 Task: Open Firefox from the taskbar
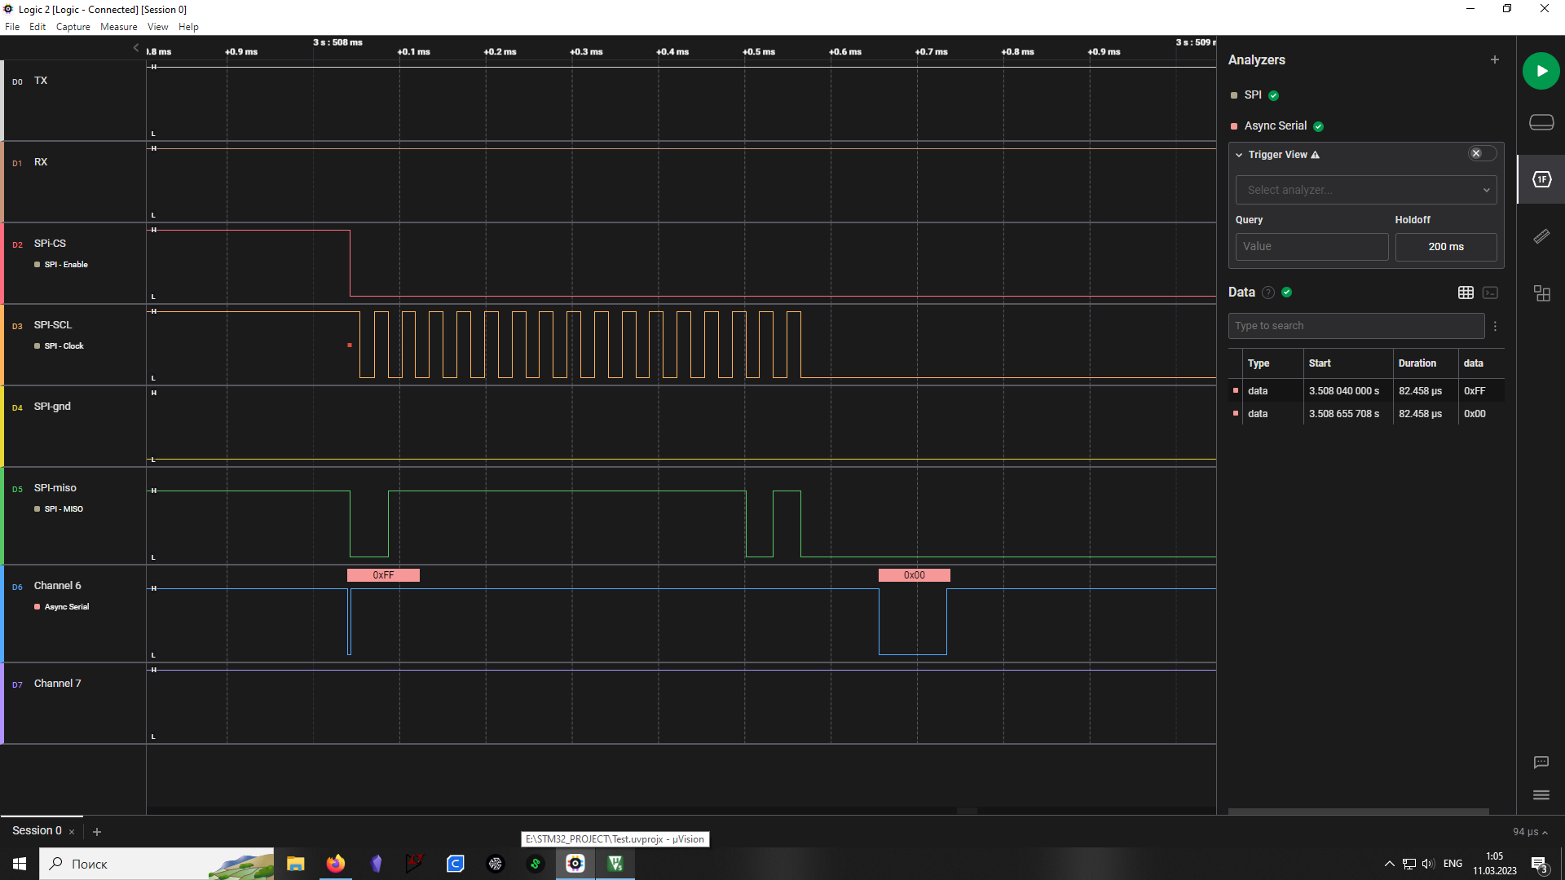[x=335, y=864]
